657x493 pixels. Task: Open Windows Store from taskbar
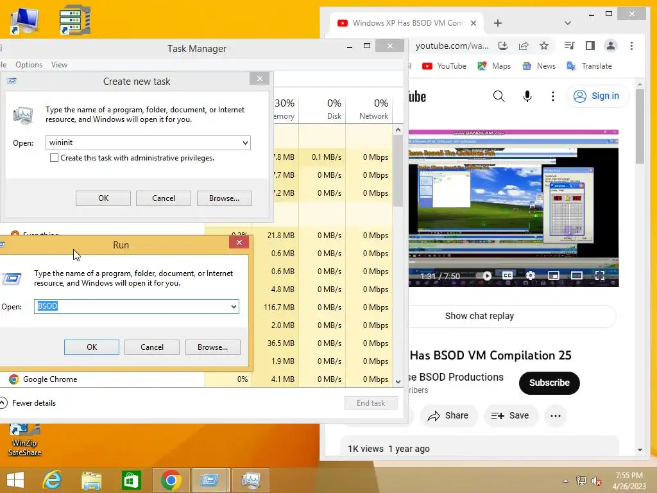pyautogui.click(x=131, y=480)
